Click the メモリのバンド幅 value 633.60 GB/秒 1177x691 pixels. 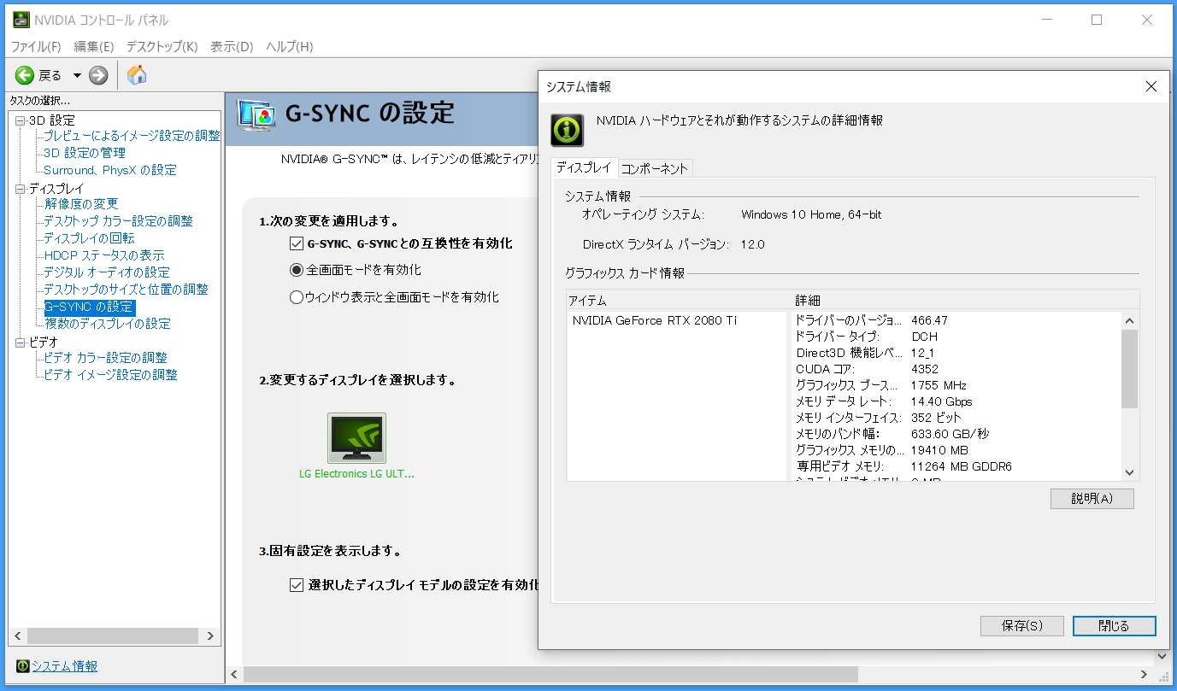tap(950, 434)
